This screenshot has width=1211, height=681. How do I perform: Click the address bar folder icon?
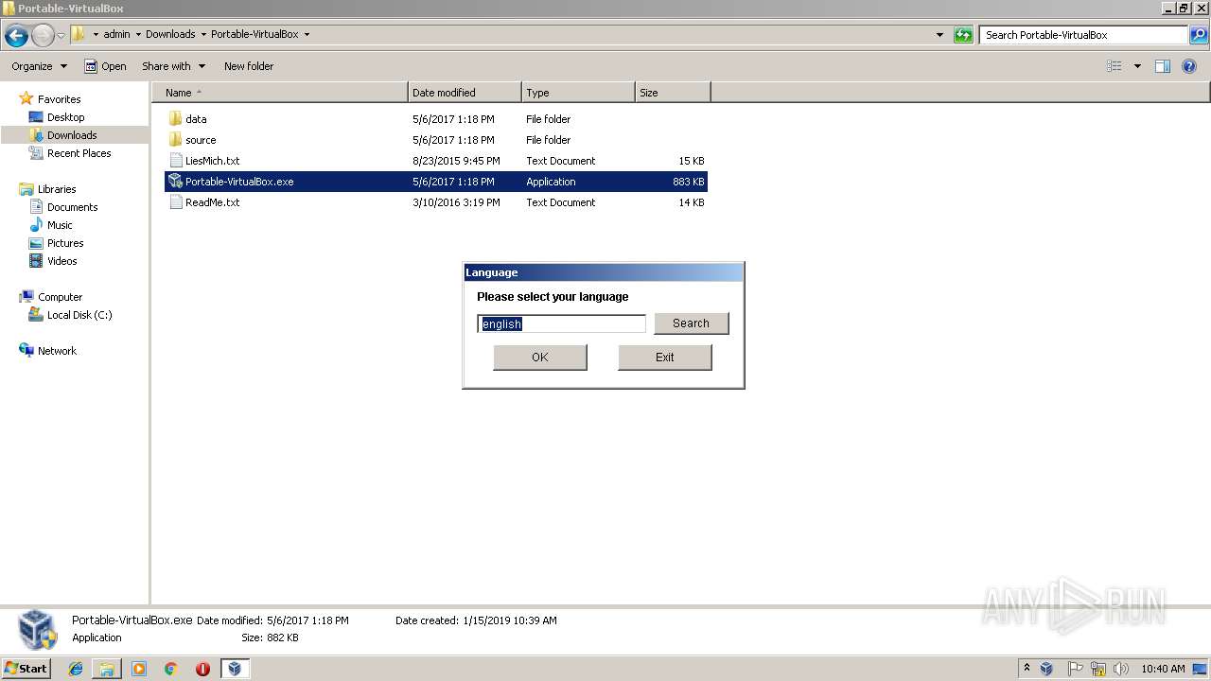click(79, 34)
